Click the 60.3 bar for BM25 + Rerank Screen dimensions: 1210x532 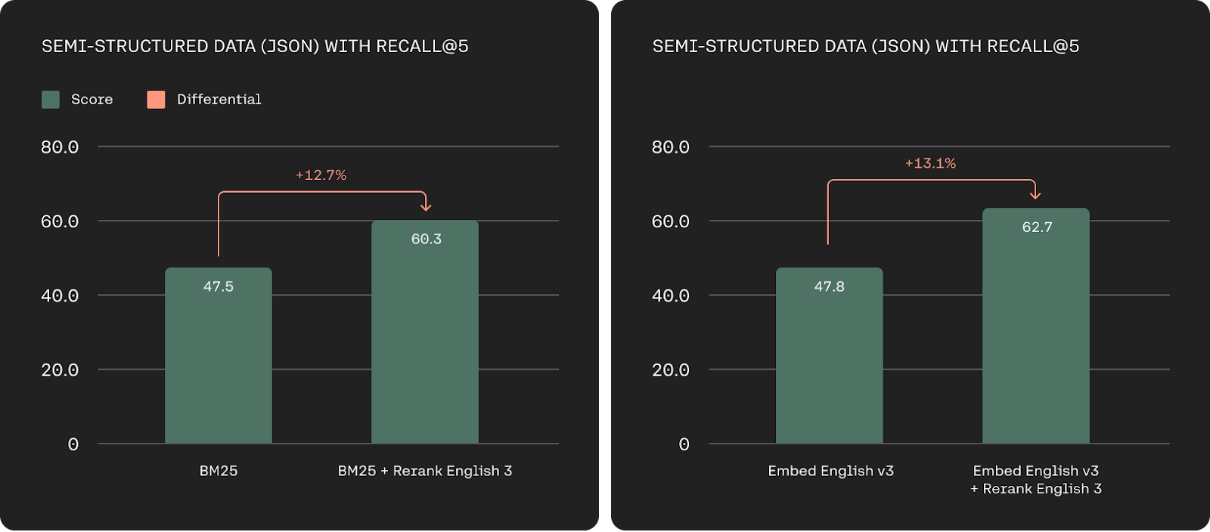click(425, 332)
